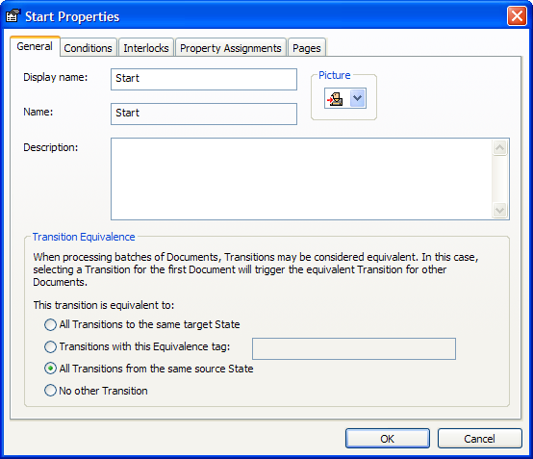Click the transition picture icon
This screenshot has height=459, width=533.
[335, 99]
